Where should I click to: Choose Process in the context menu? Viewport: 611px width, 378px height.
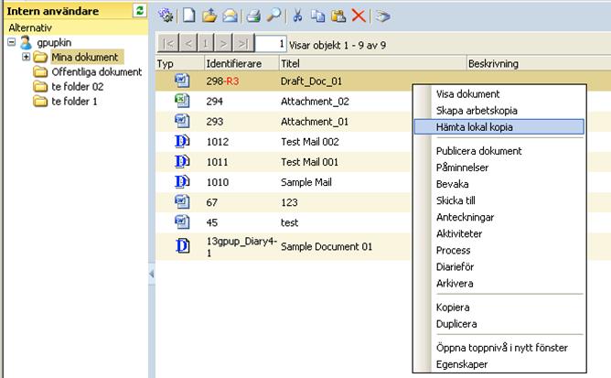[x=453, y=250]
